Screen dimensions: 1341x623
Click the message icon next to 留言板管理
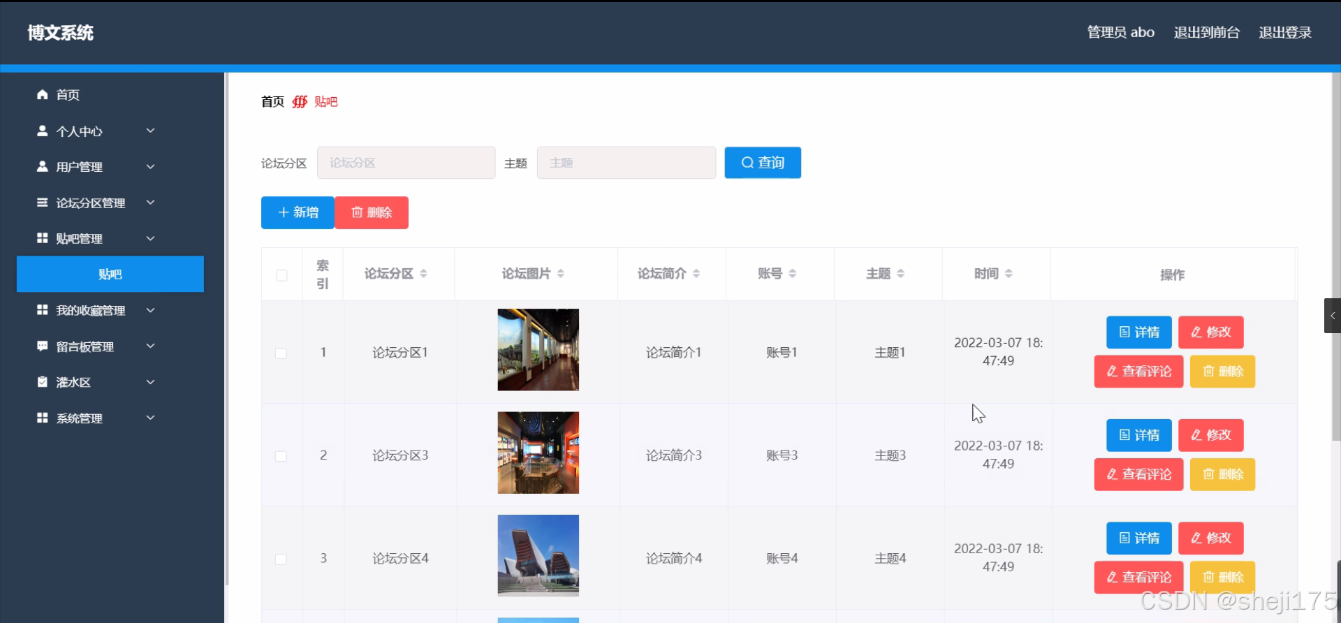coord(43,346)
